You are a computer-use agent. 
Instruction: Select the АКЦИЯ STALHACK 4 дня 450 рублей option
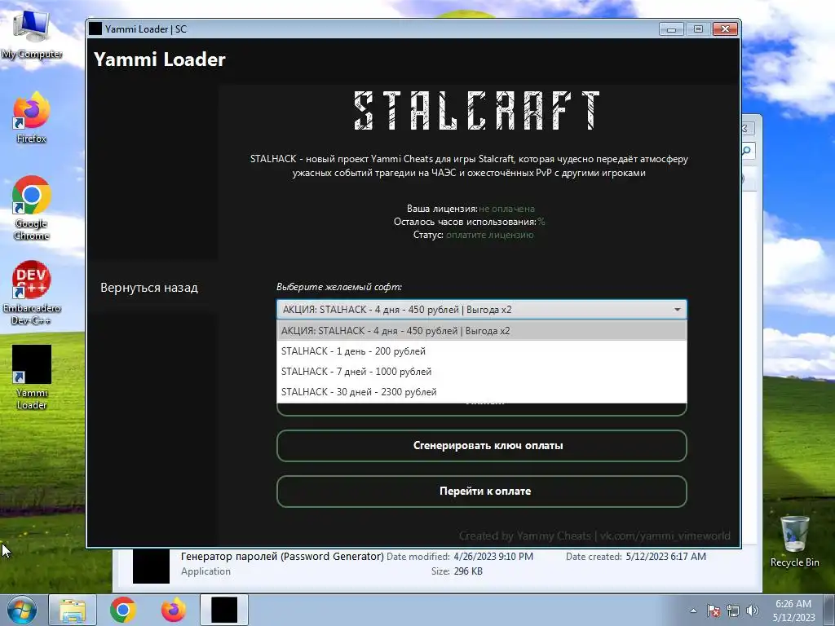pyautogui.click(x=482, y=331)
